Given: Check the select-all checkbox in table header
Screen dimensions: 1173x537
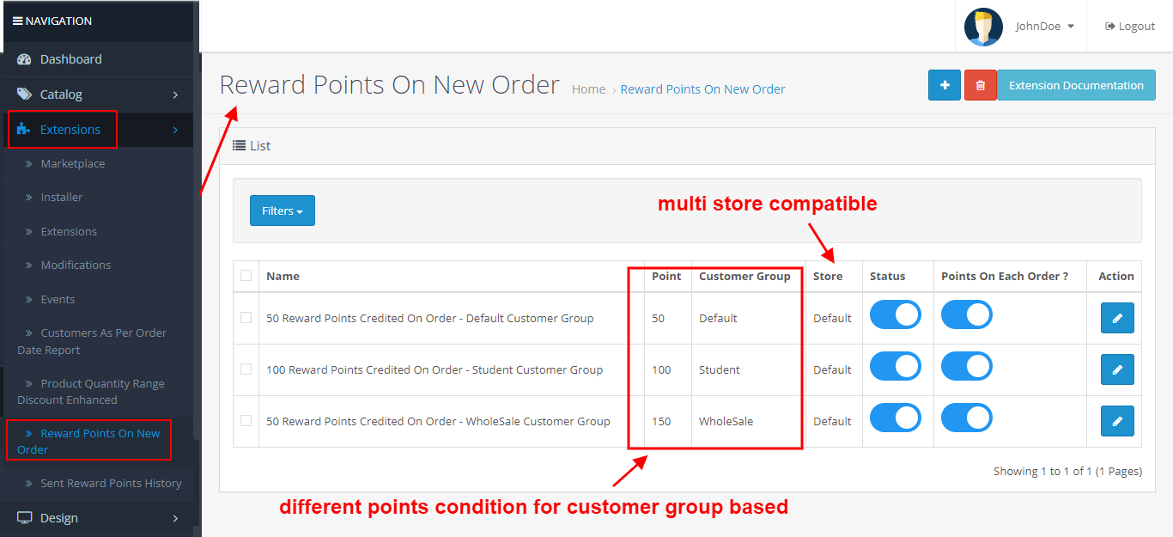Looking at the screenshot, I should pos(246,276).
